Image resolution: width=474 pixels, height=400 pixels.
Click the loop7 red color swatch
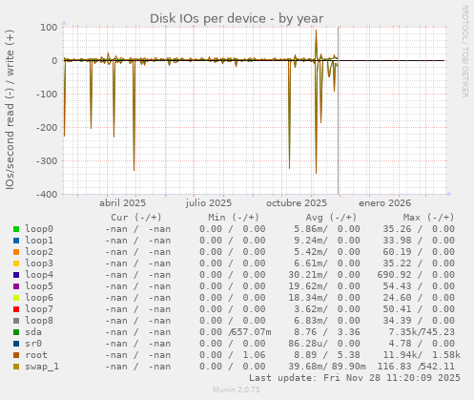pyautogui.click(x=16, y=309)
